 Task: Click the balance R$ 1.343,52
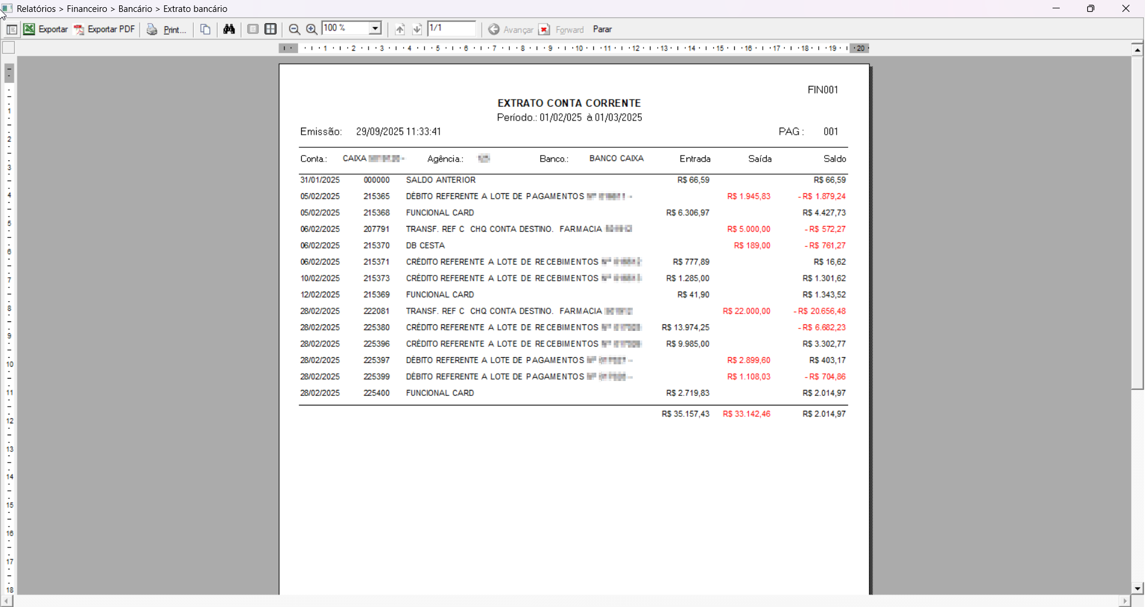click(825, 295)
